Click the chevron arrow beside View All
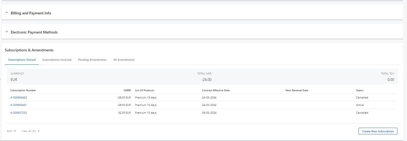Image resolution: width=407 pixels, height=141 pixels. click(39, 131)
